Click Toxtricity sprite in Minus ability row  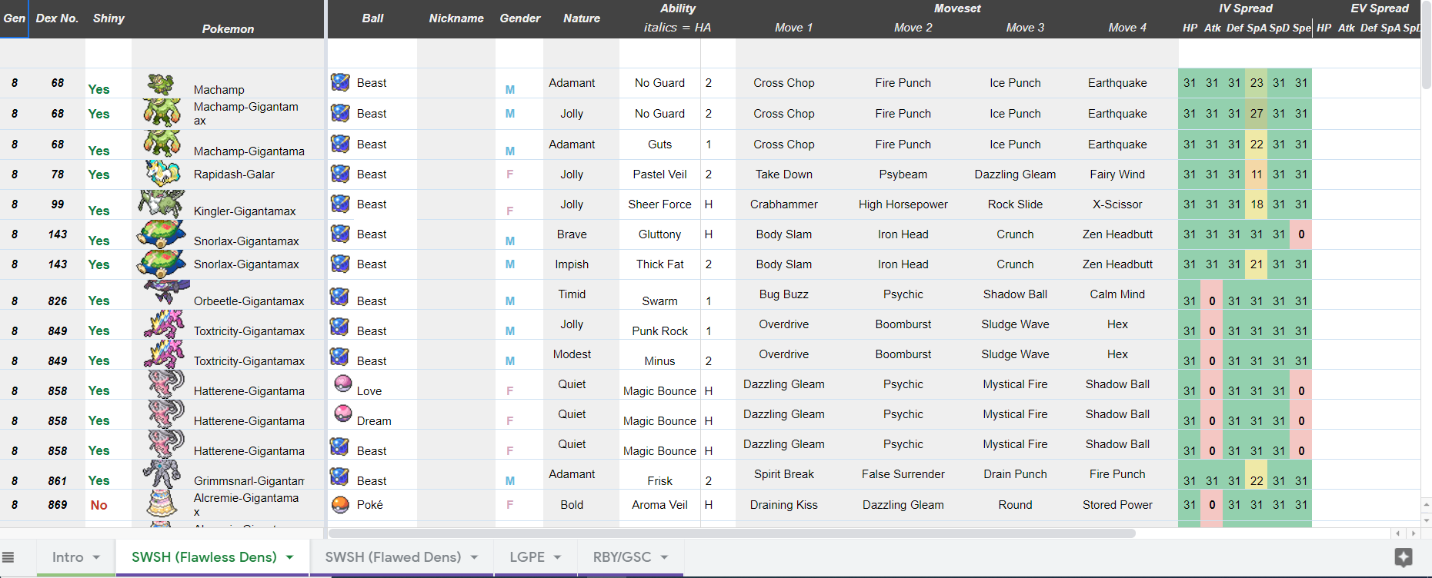pyautogui.click(x=164, y=354)
